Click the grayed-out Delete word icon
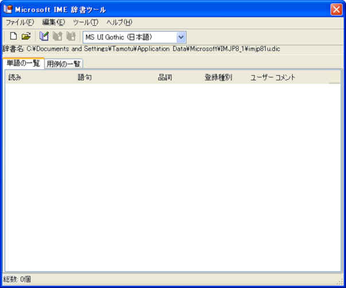 point(71,37)
